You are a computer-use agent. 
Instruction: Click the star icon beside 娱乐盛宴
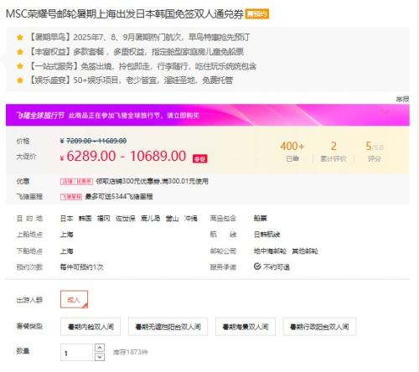point(20,80)
